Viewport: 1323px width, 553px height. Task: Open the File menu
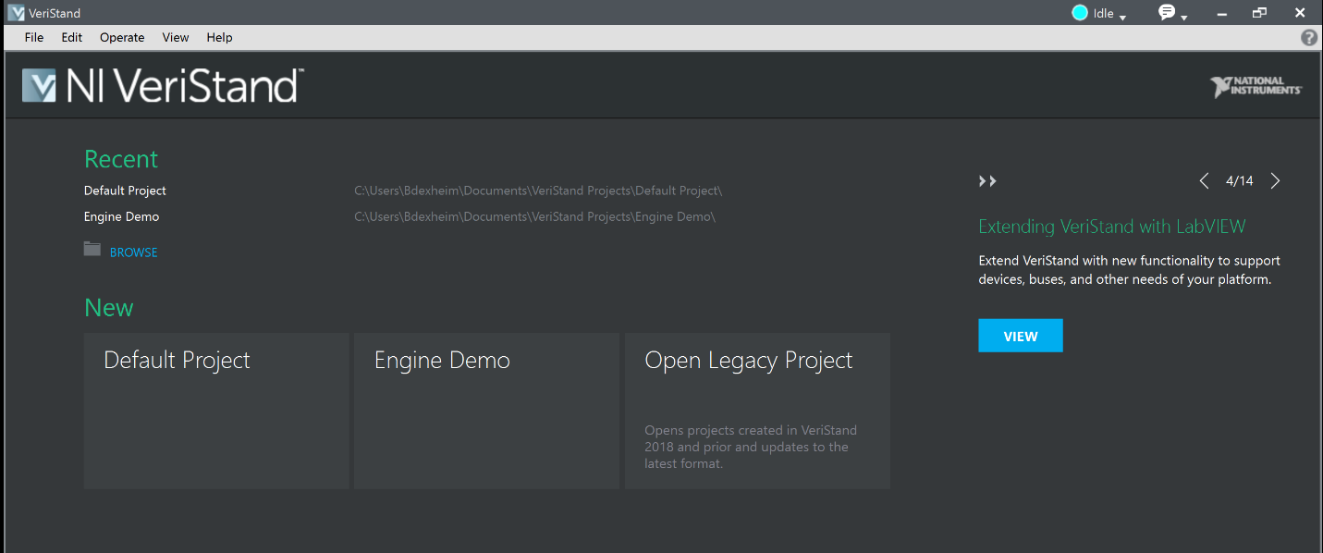(34, 38)
